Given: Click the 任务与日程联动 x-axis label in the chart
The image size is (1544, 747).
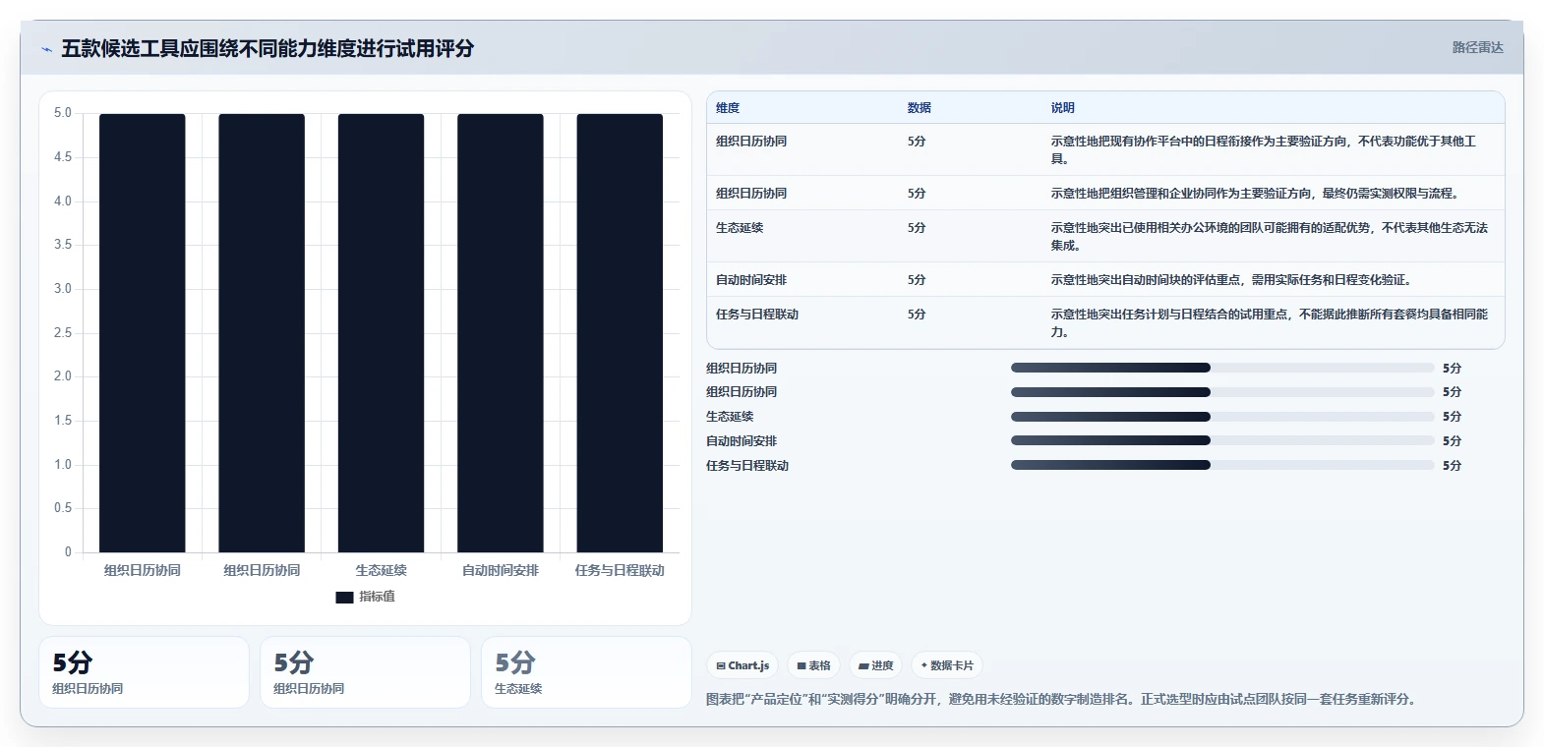Looking at the screenshot, I should click(x=620, y=570).
